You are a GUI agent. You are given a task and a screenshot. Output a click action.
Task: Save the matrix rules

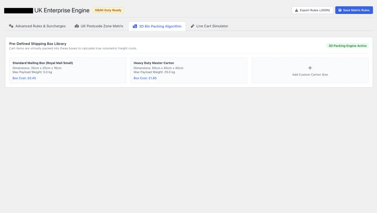point(354,10)
